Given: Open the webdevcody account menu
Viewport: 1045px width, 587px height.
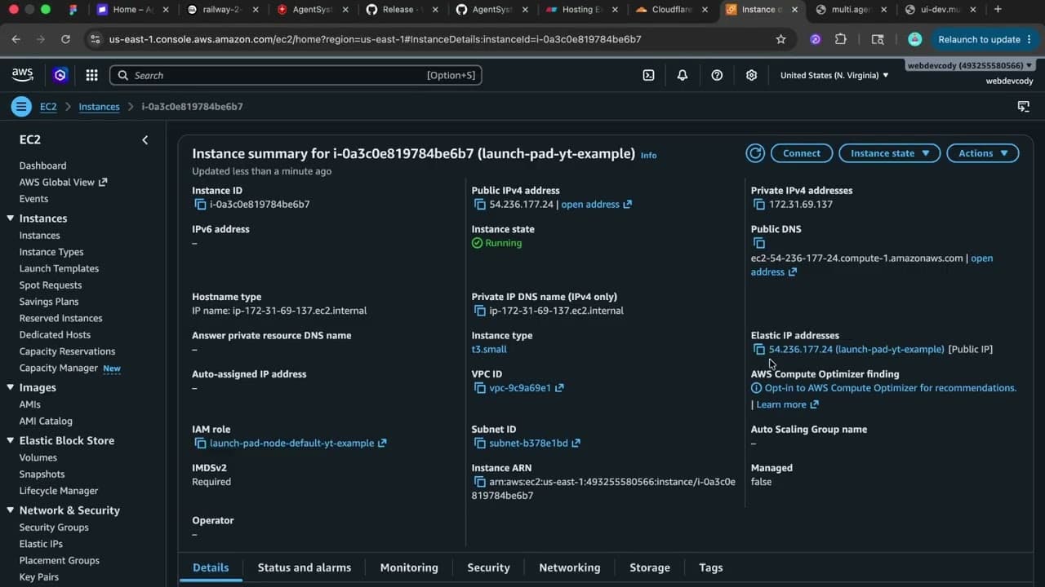Looking at the screenshot, I should click(970, 65).
